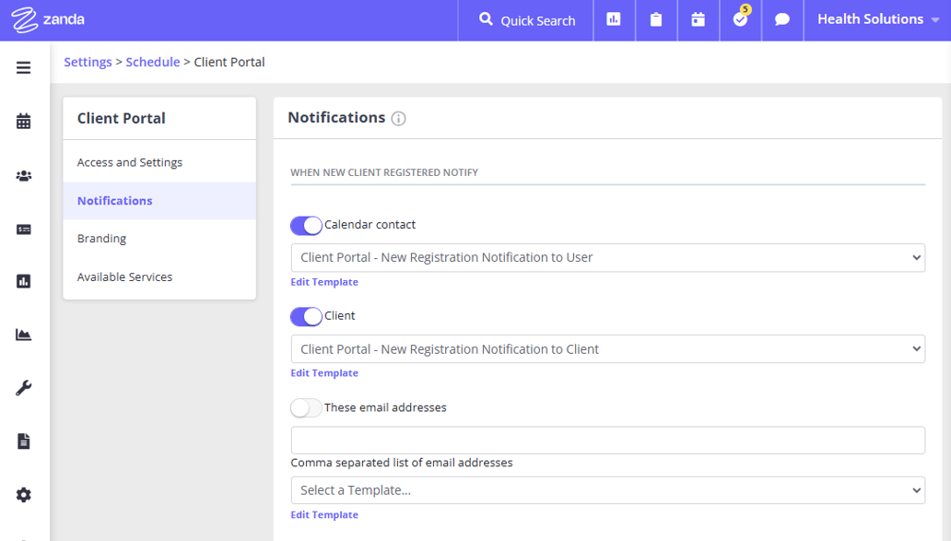
Task: Click Edit Template under the Client notification
Action: (323, 372)
